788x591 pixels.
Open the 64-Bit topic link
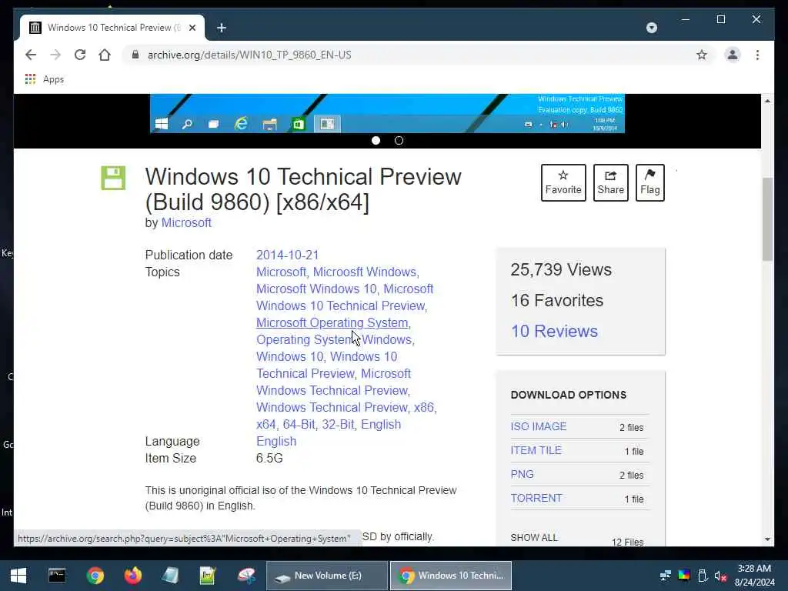299,424
